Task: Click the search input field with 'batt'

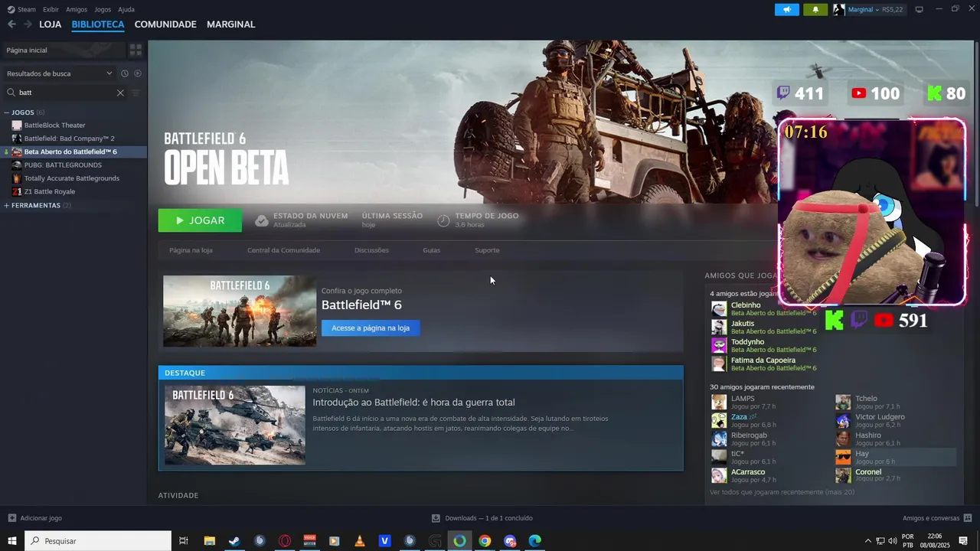Action: [66, 93]
